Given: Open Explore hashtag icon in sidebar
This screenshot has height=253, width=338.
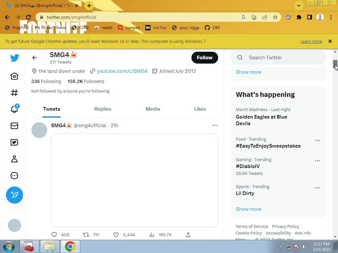Looking at the screenshot, I should pyautogui.click(x=15, y=93).
